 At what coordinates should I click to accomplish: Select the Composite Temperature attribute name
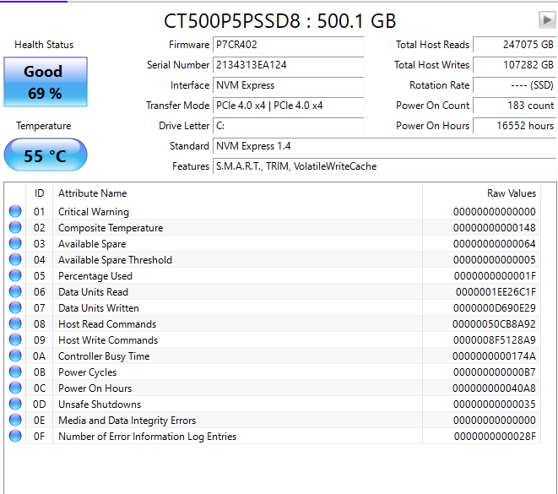111,228
